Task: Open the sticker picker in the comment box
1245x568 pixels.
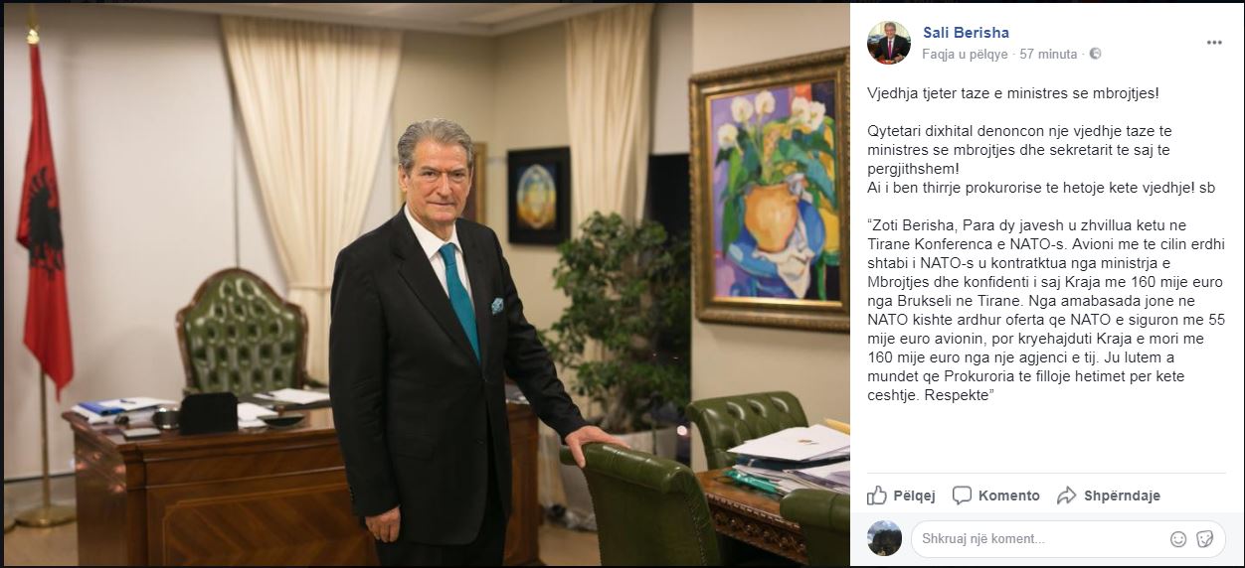Action: point(1204,539)
